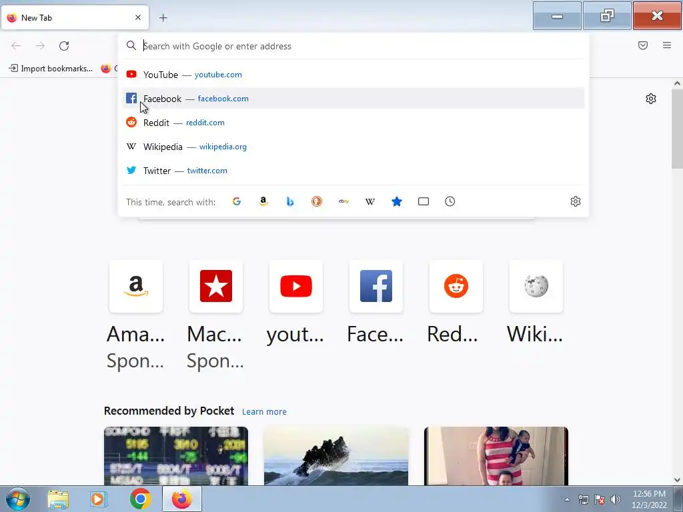Save to Pocket toolbar icon
This screenshot has width=683, height=512.
[643, 45]
